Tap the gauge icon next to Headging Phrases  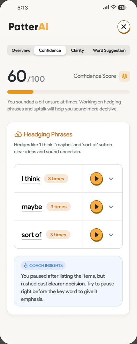(x=18, y=134)
